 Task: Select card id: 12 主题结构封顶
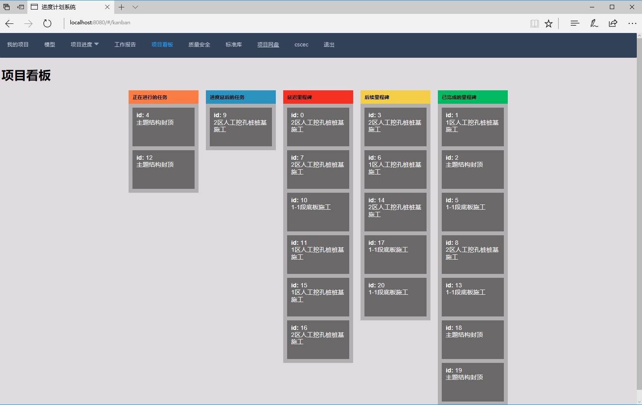[163, 169]
